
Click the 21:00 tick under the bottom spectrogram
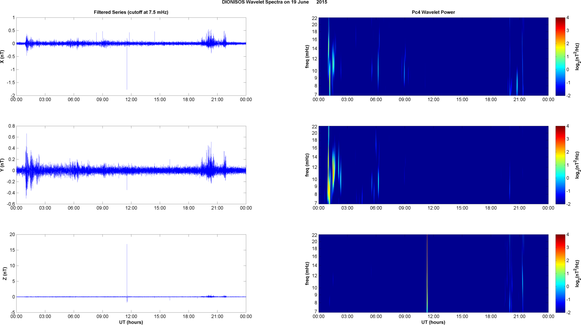[520, 317]
